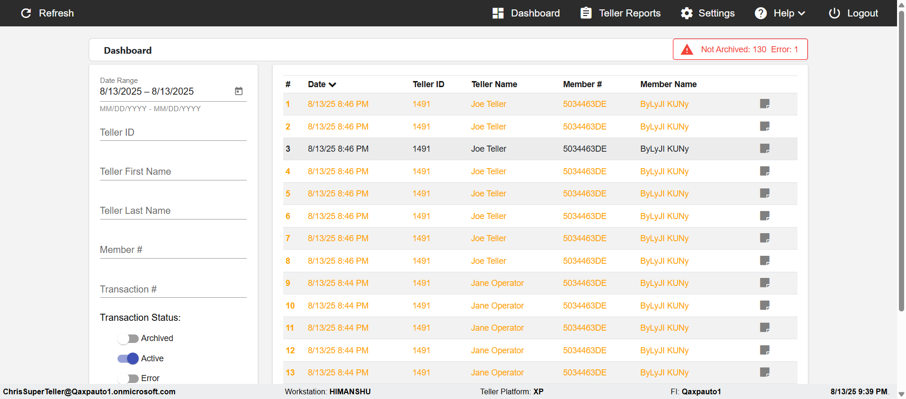Open note icon for row 11
The width and height of the screenshot is (906, 399).
click(765, 327)
